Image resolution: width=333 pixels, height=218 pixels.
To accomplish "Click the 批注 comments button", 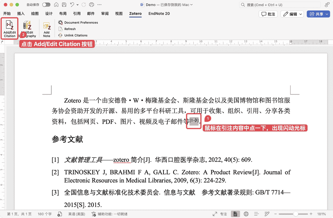I will [268, 14].
